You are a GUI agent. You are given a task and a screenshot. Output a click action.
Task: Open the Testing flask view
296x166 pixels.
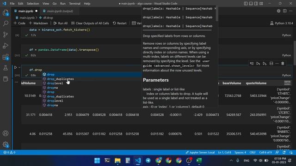[6, 68]
